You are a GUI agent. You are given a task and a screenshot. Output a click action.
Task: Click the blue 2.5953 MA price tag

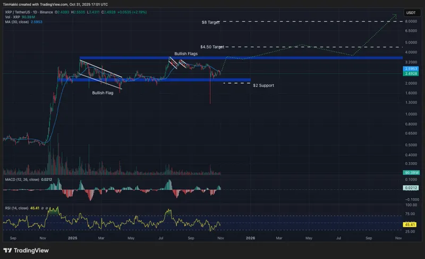(410, 69)
